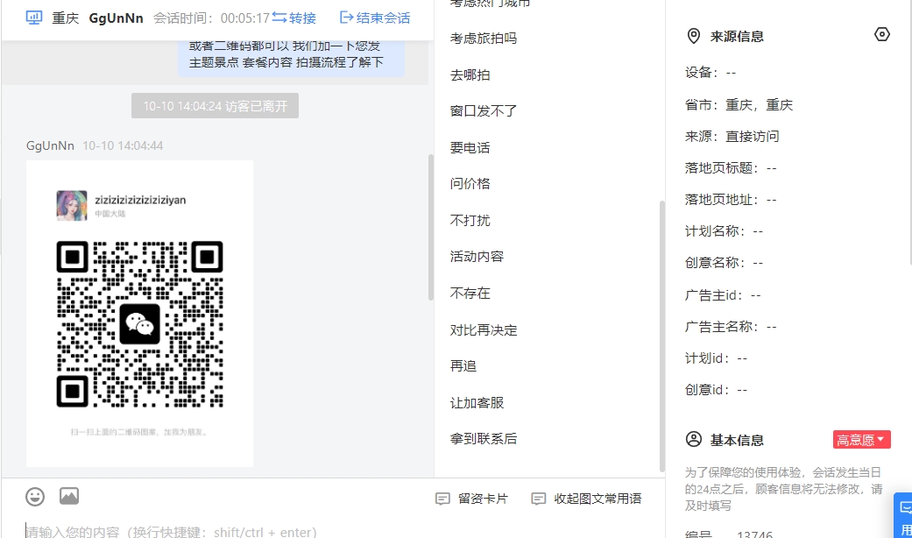Viewport: 912px width, 538px height.
Task: Click the message input field
Action: [x=333, y=530]
